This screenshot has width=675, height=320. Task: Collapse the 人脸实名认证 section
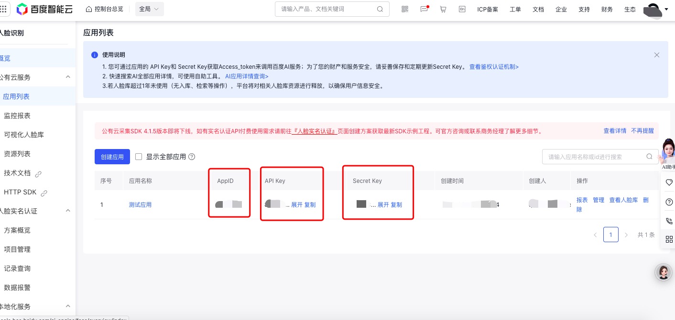[68, 211]
